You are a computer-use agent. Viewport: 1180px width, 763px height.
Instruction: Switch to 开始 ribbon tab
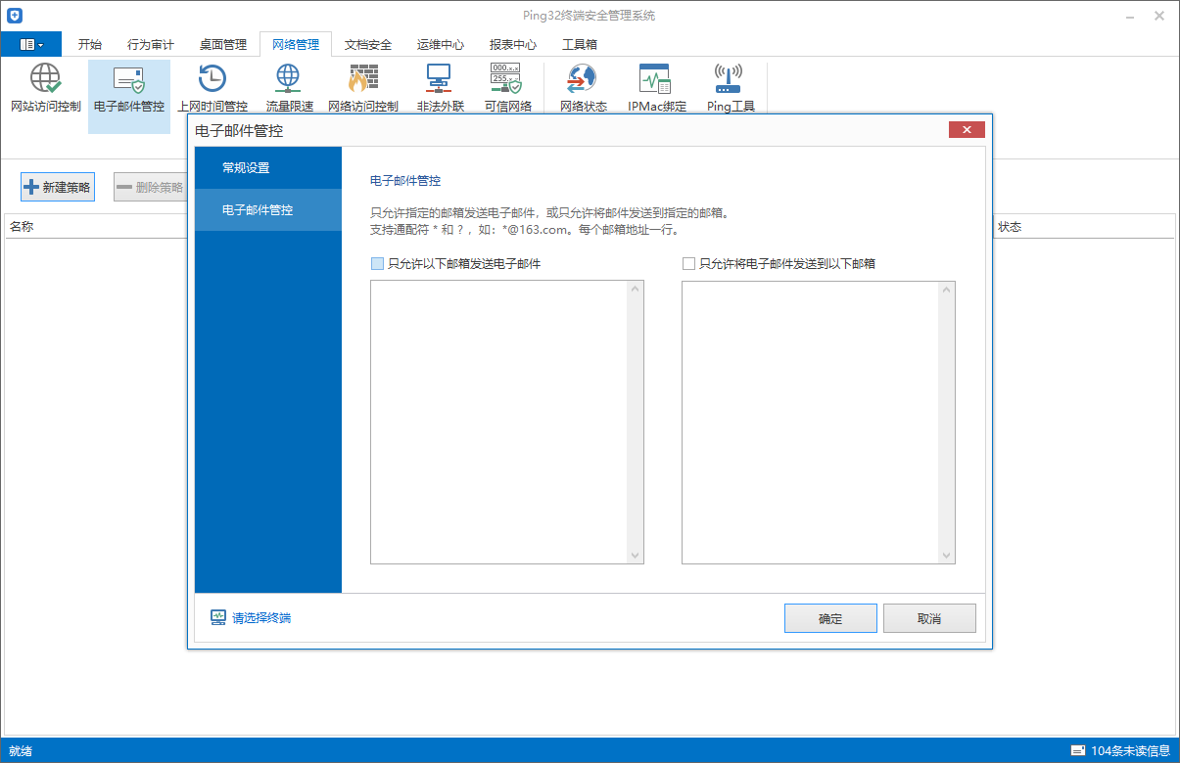tap(90, 45)
